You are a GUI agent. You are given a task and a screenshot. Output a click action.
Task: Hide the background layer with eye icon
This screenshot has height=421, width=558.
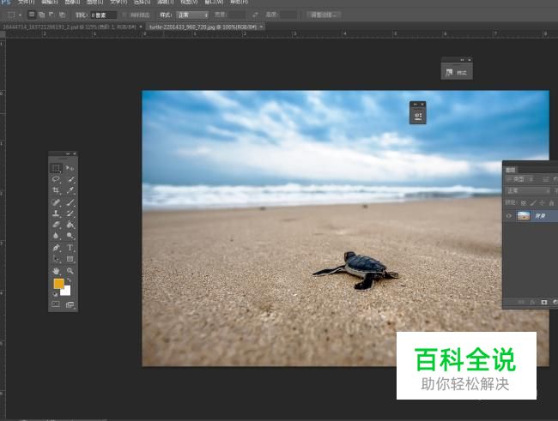508,216
